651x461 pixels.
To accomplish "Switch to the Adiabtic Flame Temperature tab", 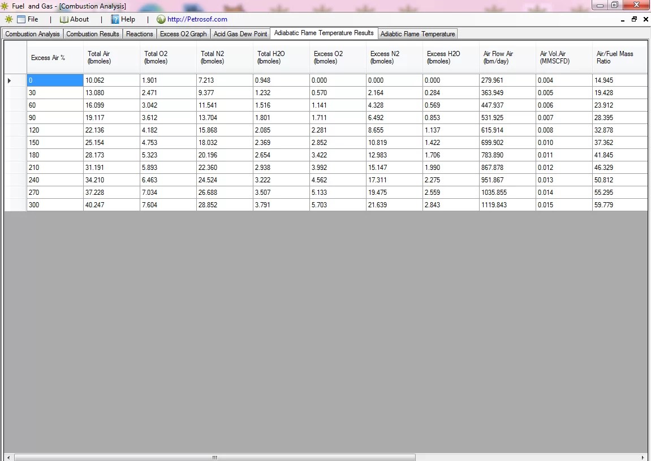I will coord(417,33).
